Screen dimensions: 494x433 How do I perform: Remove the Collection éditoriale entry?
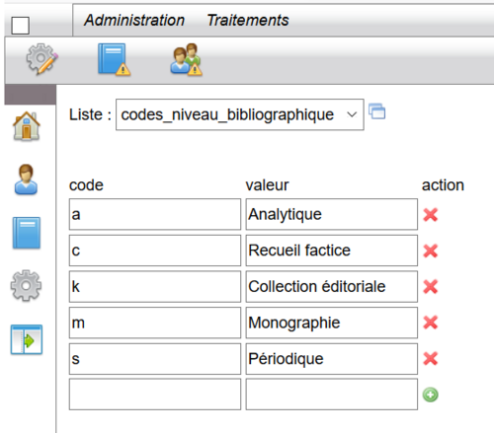431,287
